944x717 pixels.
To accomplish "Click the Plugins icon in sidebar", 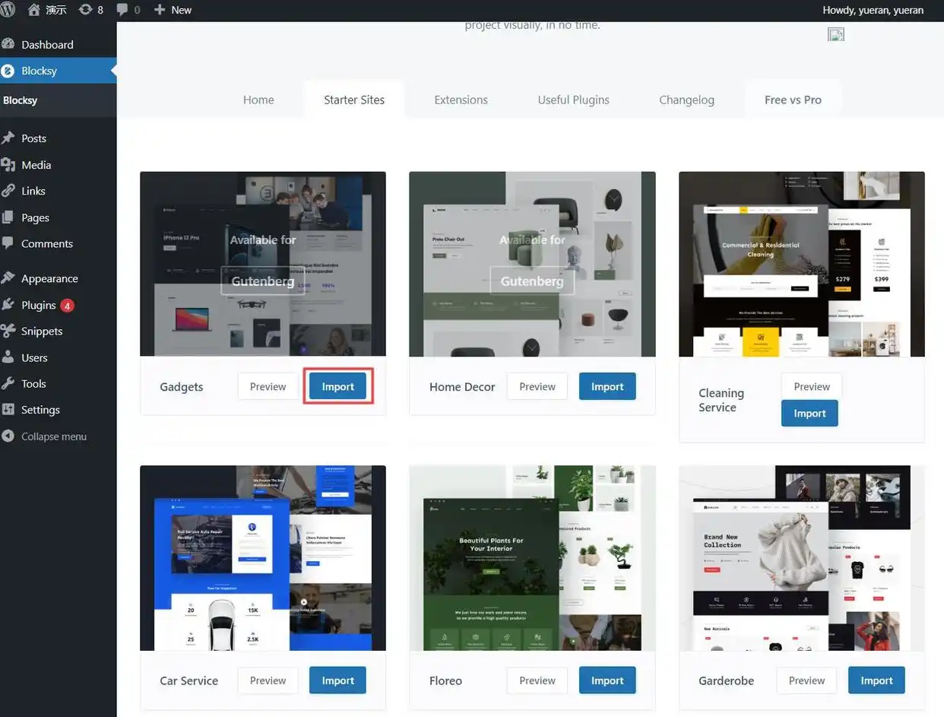I will [8, 305].
